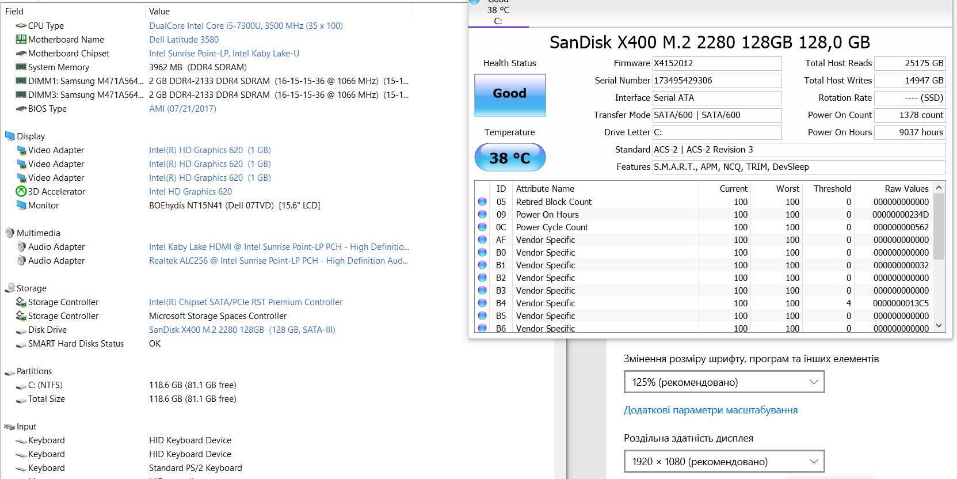Open Realtek ALC256 audio adapter link
957x479 pixels.
(279, 261)
